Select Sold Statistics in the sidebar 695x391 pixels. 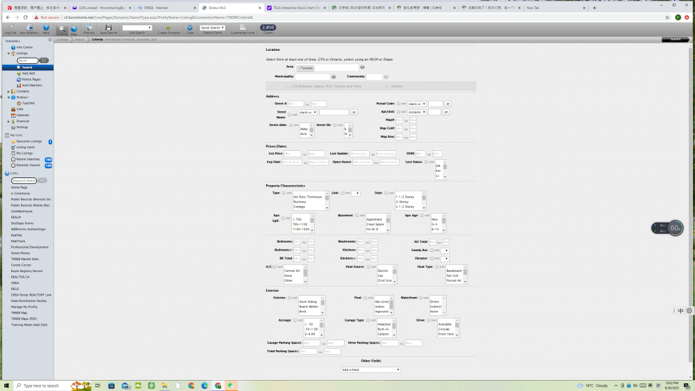(31, 85)
